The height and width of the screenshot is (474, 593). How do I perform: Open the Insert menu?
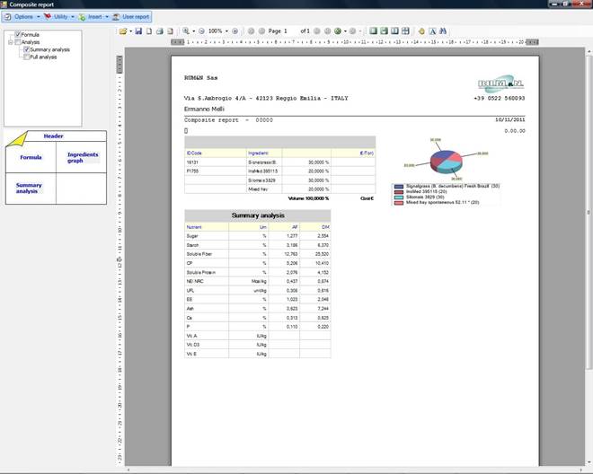point(93,16)
